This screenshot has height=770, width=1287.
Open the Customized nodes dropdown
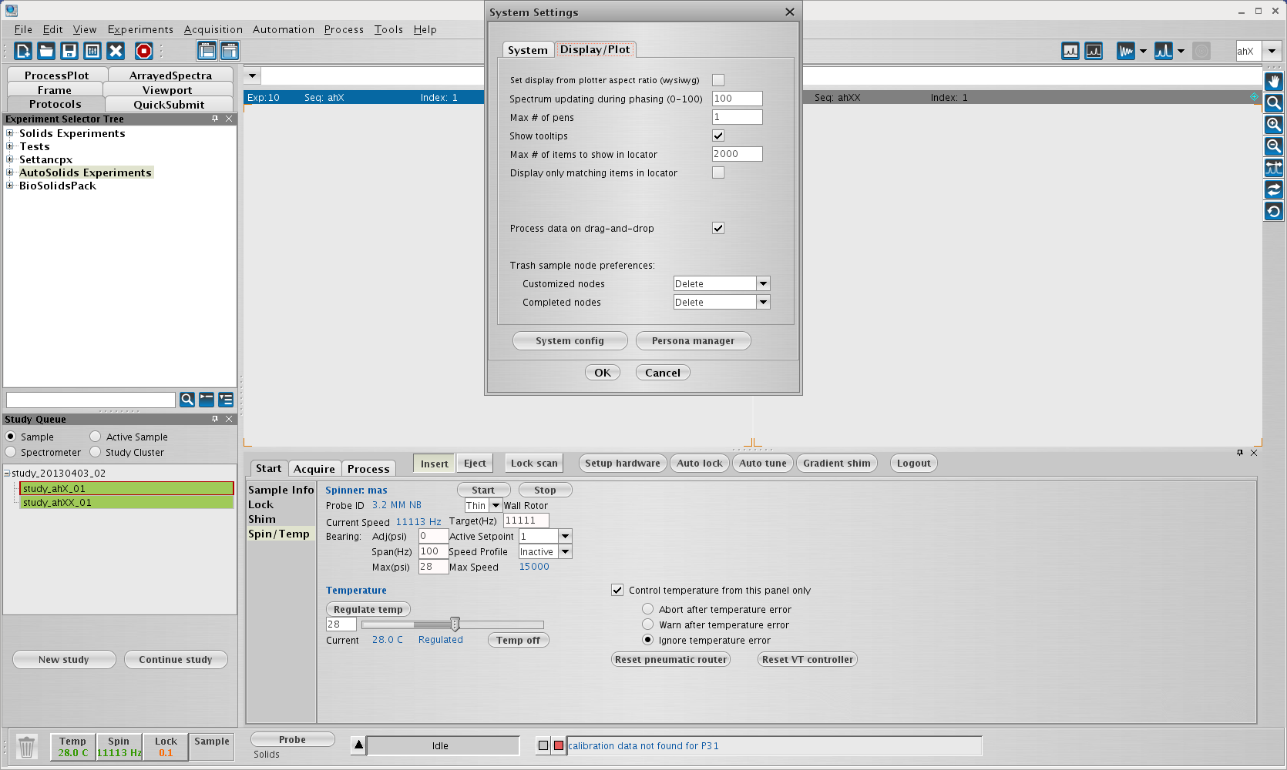(763, 283)
